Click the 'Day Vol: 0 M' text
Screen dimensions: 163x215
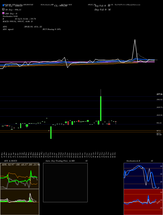[102, 9]
